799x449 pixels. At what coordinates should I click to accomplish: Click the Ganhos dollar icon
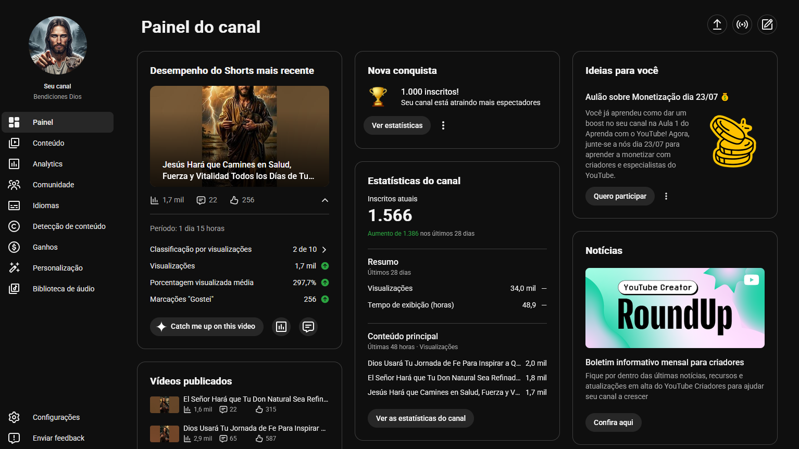click(x=14, y=247)
